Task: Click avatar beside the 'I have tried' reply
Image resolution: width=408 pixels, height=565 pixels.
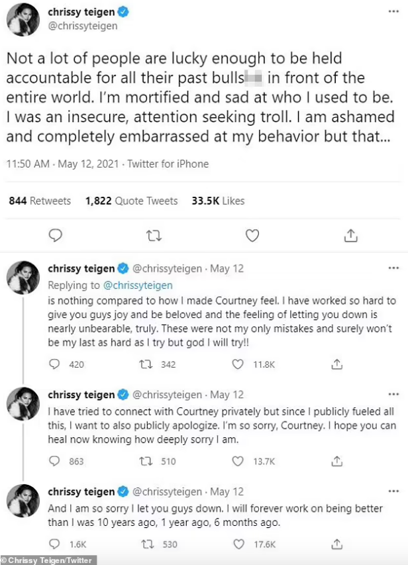Action: (x=23, y=403)
